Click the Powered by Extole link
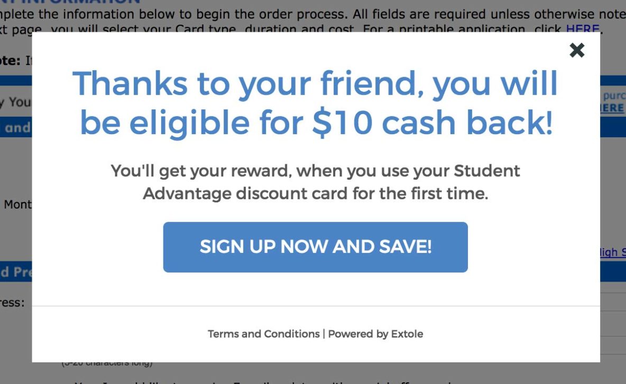The width and height of the screenshot is (626, 384). 376,334
